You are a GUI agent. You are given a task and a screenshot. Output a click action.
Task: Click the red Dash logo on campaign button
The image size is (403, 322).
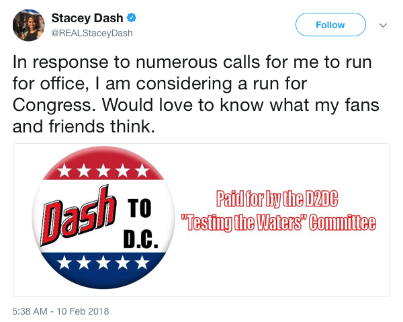point(77,216)
